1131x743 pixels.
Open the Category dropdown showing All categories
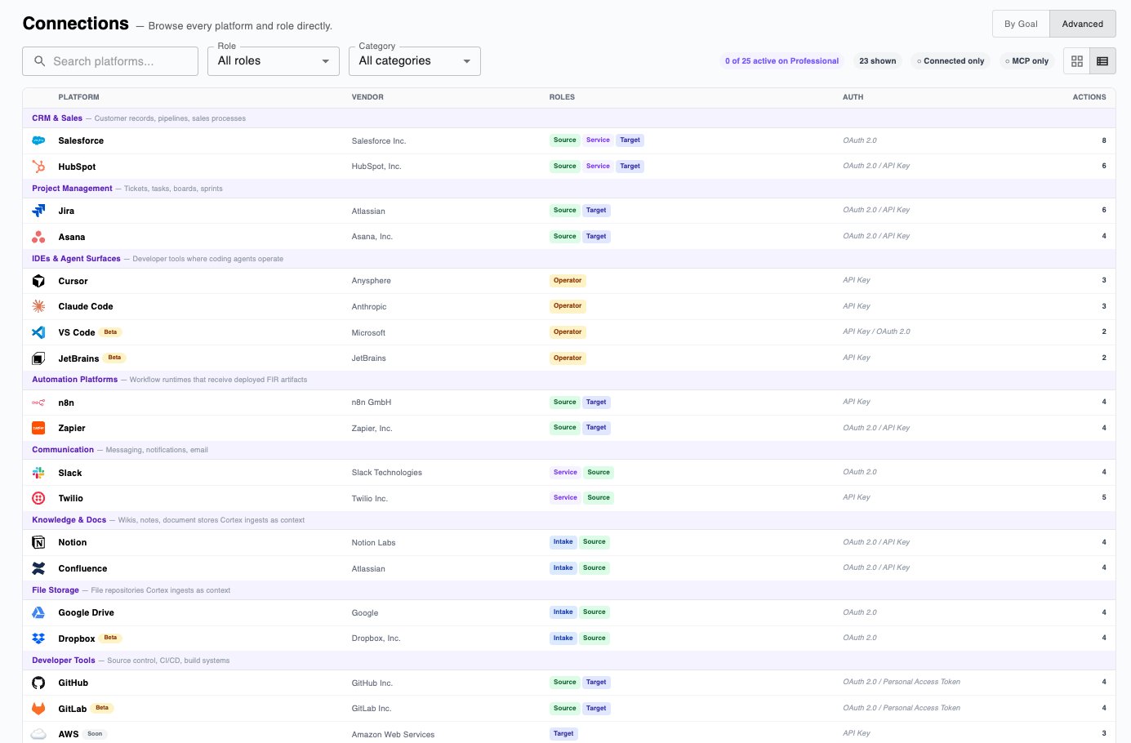414,60
